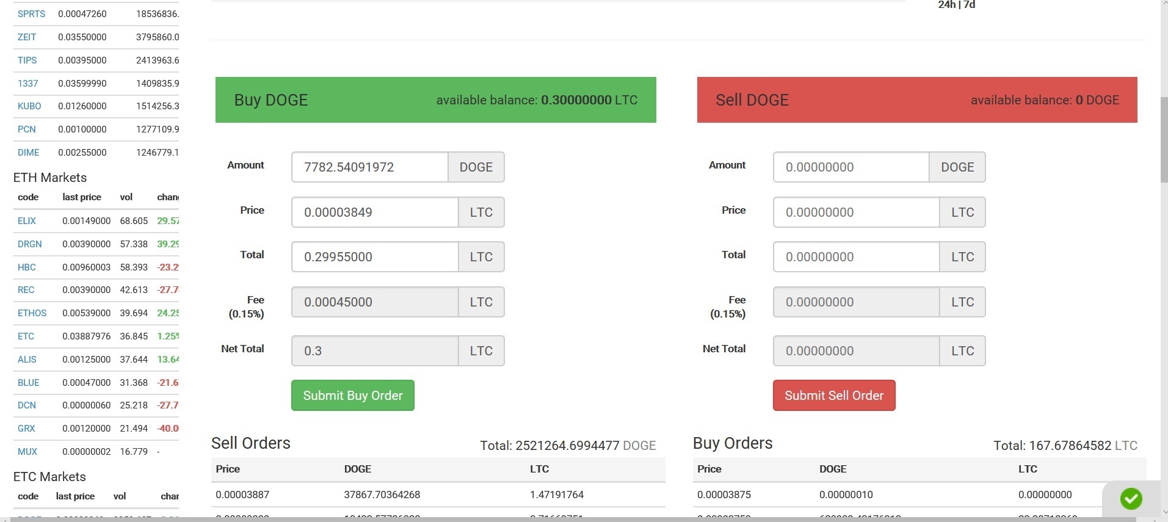Edit the Sell DOGE Price field

[x=856, y=212]
